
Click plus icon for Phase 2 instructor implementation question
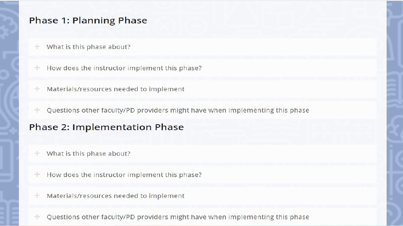click(x=37, y=175)
